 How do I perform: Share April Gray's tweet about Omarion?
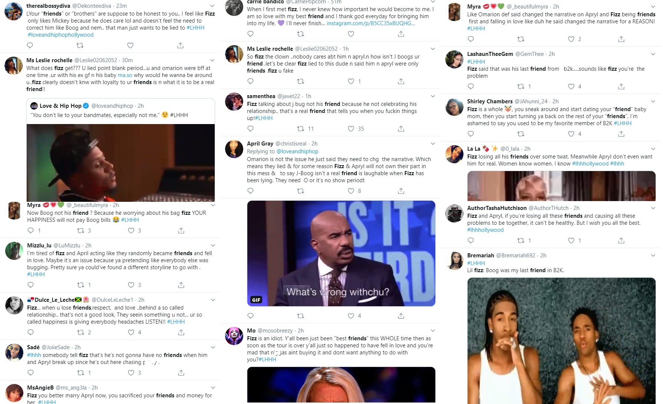(x=401, y=191)
